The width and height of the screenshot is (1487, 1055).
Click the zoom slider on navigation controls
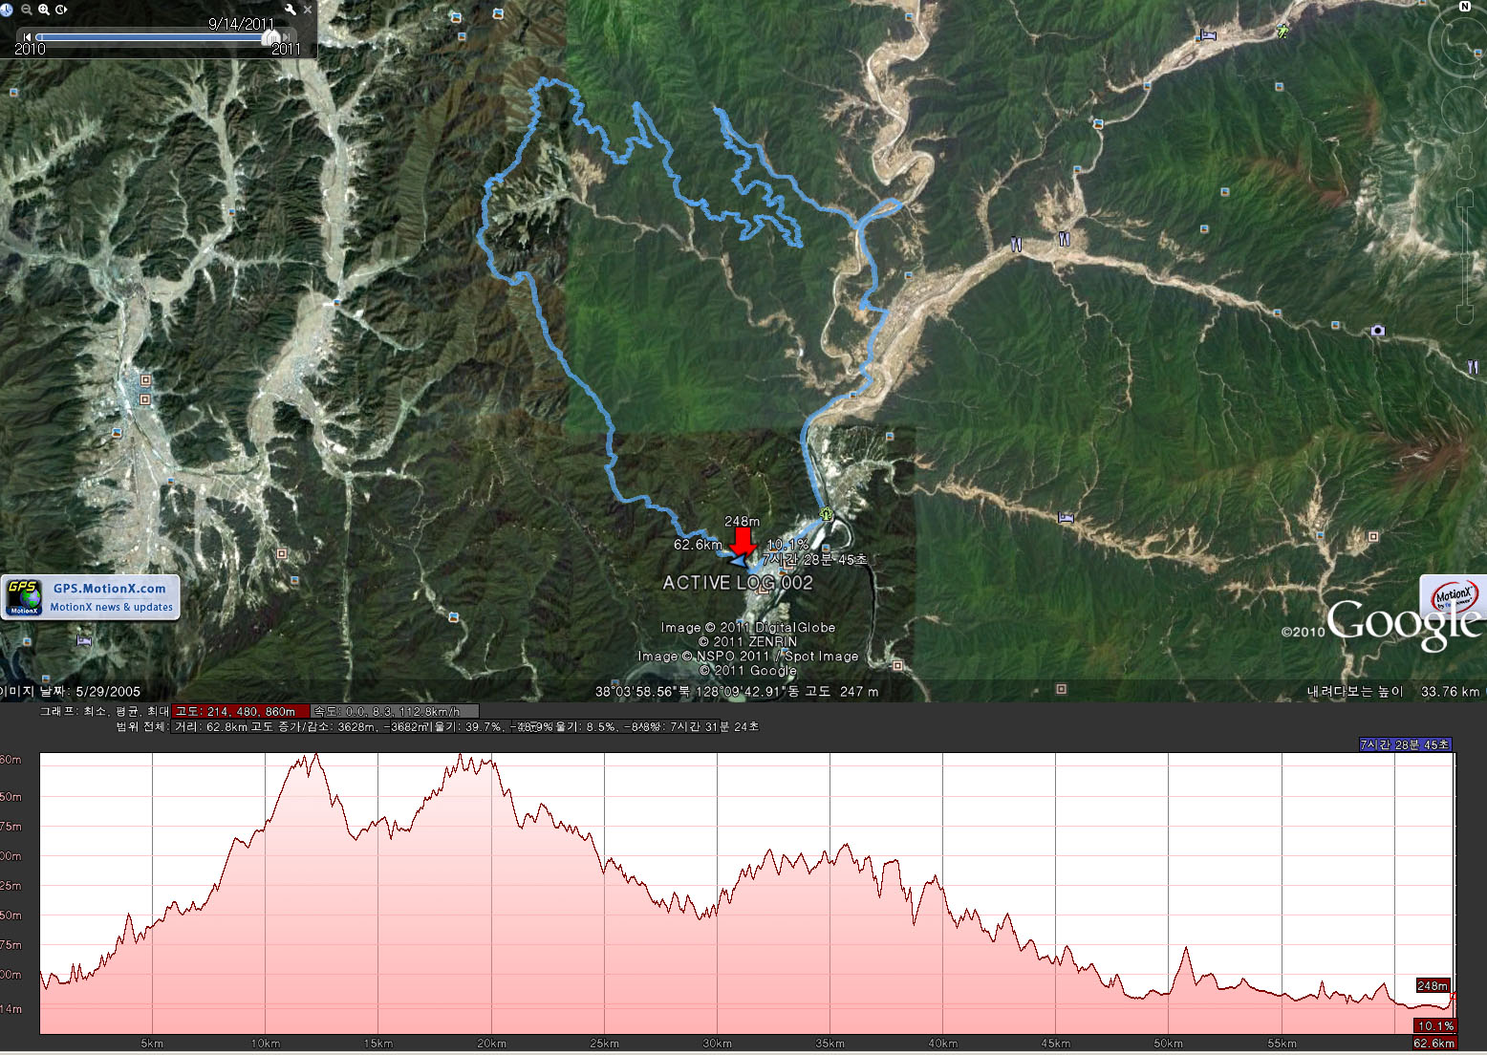1466,258
